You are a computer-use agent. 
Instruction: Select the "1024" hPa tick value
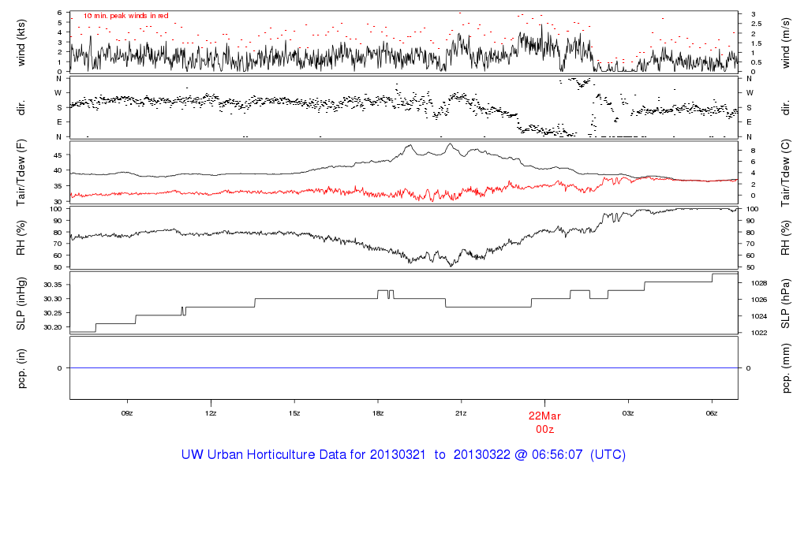pyautogui.click(x=759, y=316)
